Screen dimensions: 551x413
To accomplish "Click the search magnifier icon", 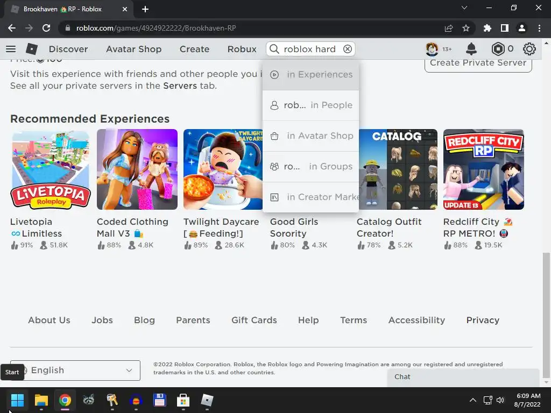I will (x=274, y=49).
